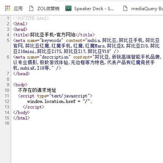Click the page icon beside ZOL微营销
Image resolution: width=163 pixels, height=163 pixels.
pos(31,8)
